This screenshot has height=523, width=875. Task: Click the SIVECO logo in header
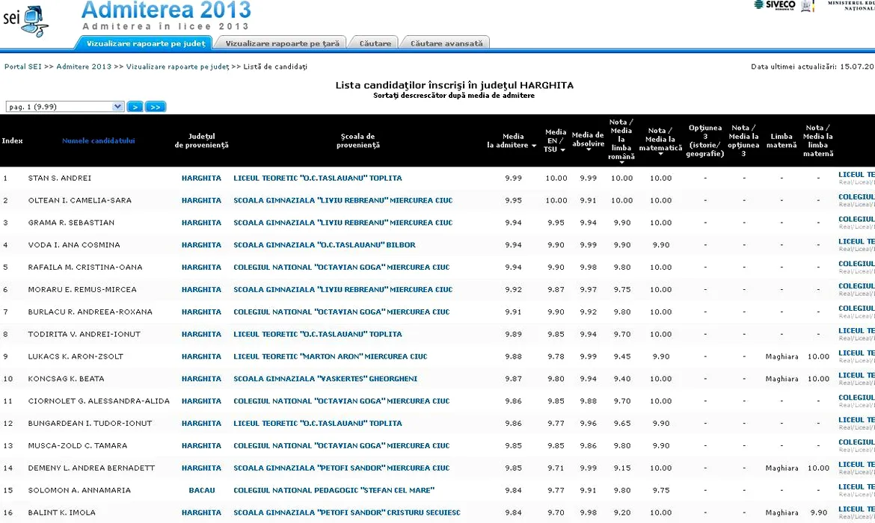(773, 5)
